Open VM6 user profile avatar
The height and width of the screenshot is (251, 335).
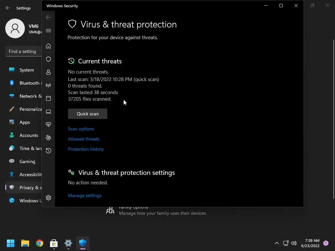click(15, 28)
